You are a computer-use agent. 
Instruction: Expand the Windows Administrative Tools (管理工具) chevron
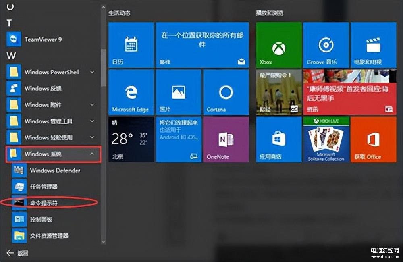92,121
